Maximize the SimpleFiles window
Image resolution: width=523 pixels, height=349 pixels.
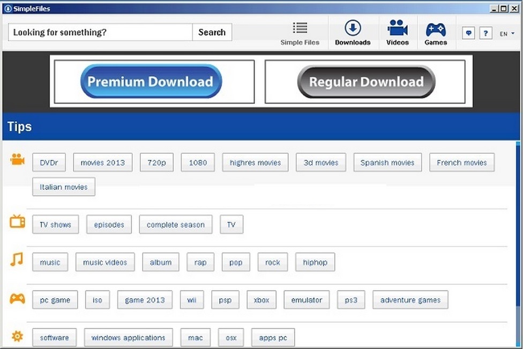tap(504, 9)
